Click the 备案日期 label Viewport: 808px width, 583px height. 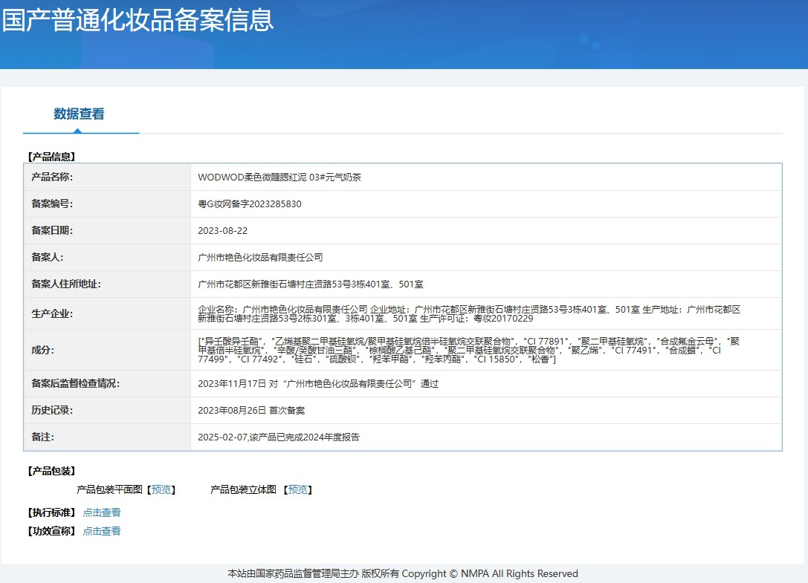(x=52, y=231)
